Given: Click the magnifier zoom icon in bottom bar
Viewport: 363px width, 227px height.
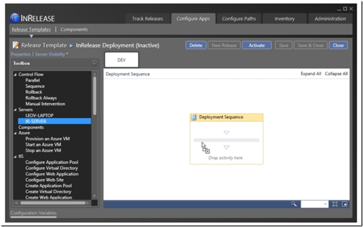Looking at the screenshot, I should (294, 204).
